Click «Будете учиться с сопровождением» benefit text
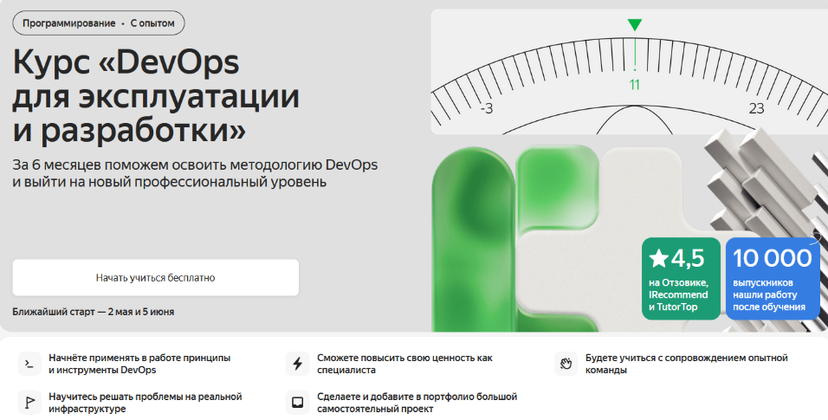The height and width of the screenshot is (420, 828). (x=686, y=364)
